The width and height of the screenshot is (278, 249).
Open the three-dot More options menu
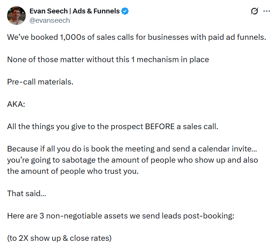[266, 11]
